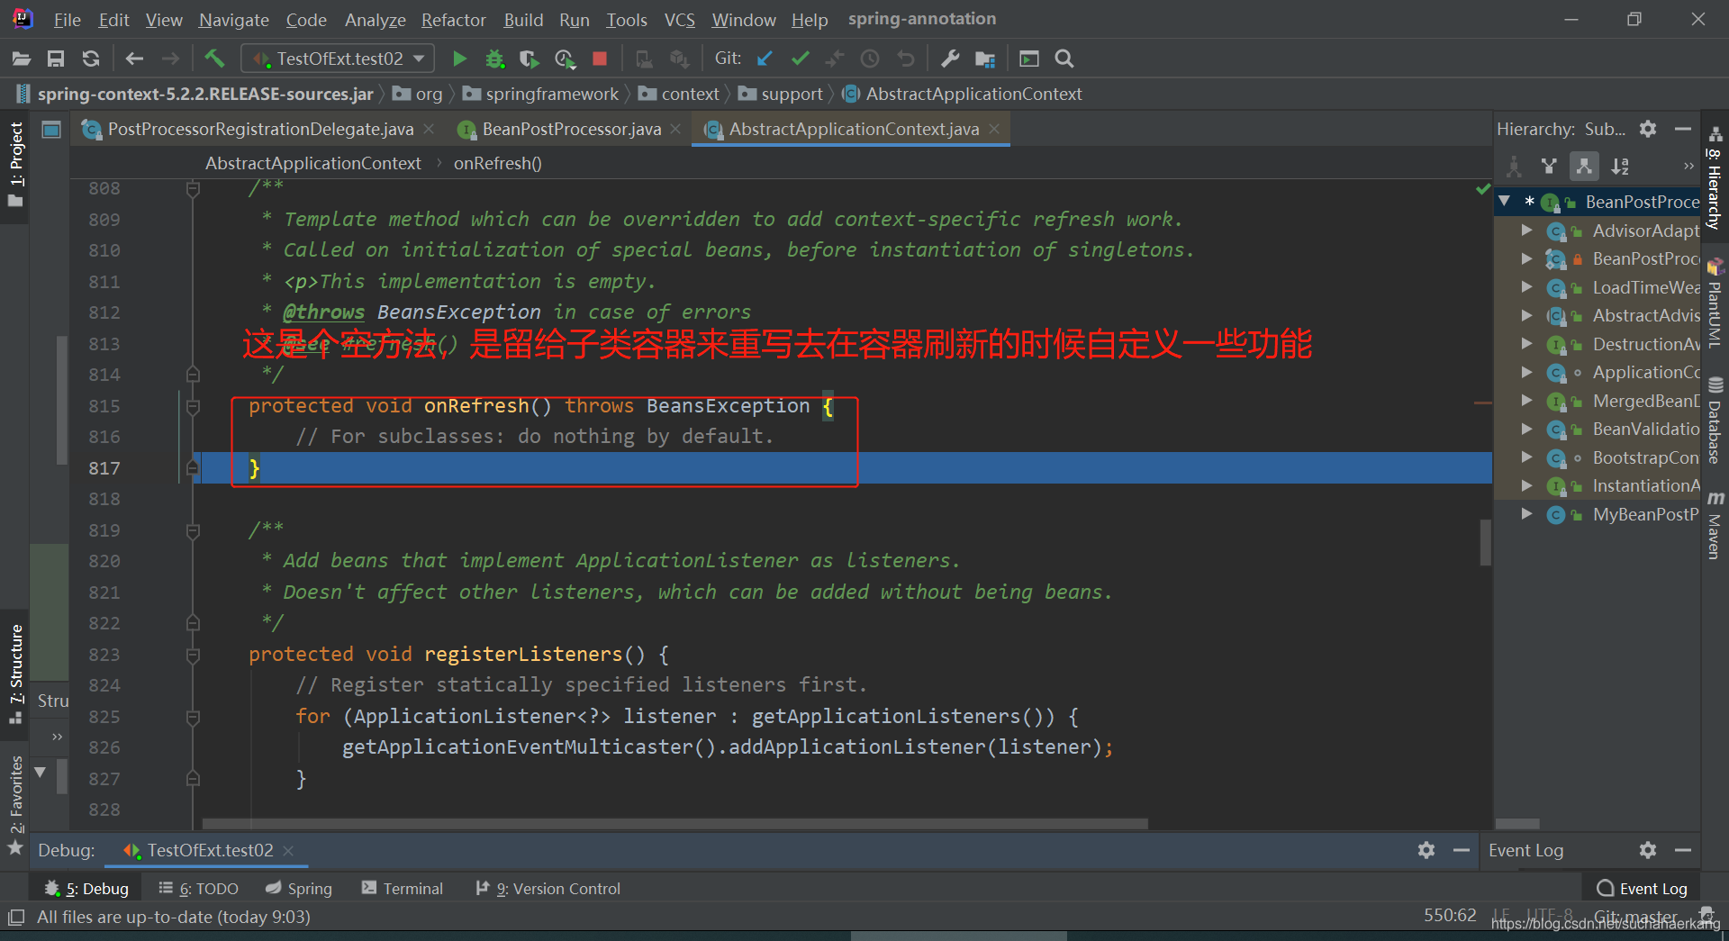The height and width of the screenshot is (941, 1729).
Task: Expand the AdvisorAdapt hierarchy node
Action: pyautogui.click(x=1526, y=231)
